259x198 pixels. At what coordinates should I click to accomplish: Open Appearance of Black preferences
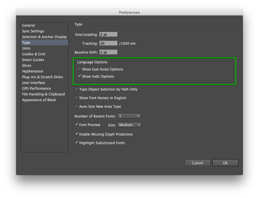pyautogui.click(x=45, y=100)
